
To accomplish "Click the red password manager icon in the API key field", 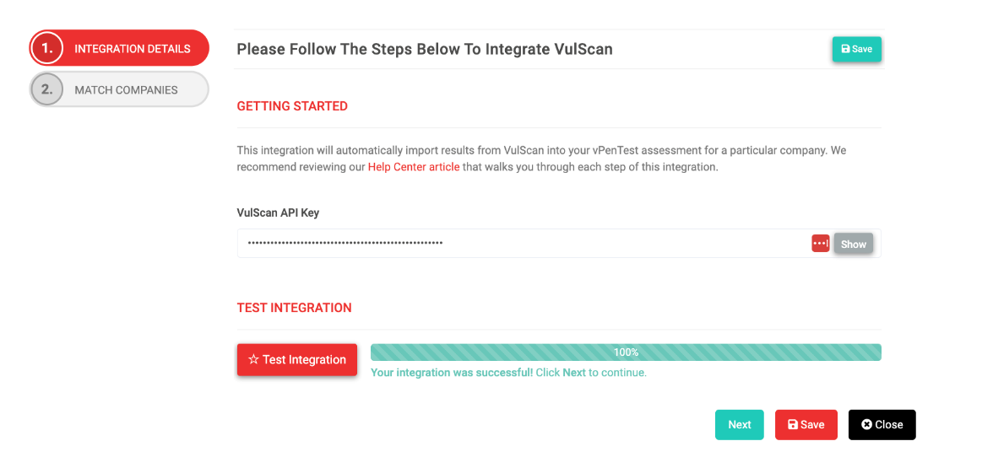I will [820, 244].
